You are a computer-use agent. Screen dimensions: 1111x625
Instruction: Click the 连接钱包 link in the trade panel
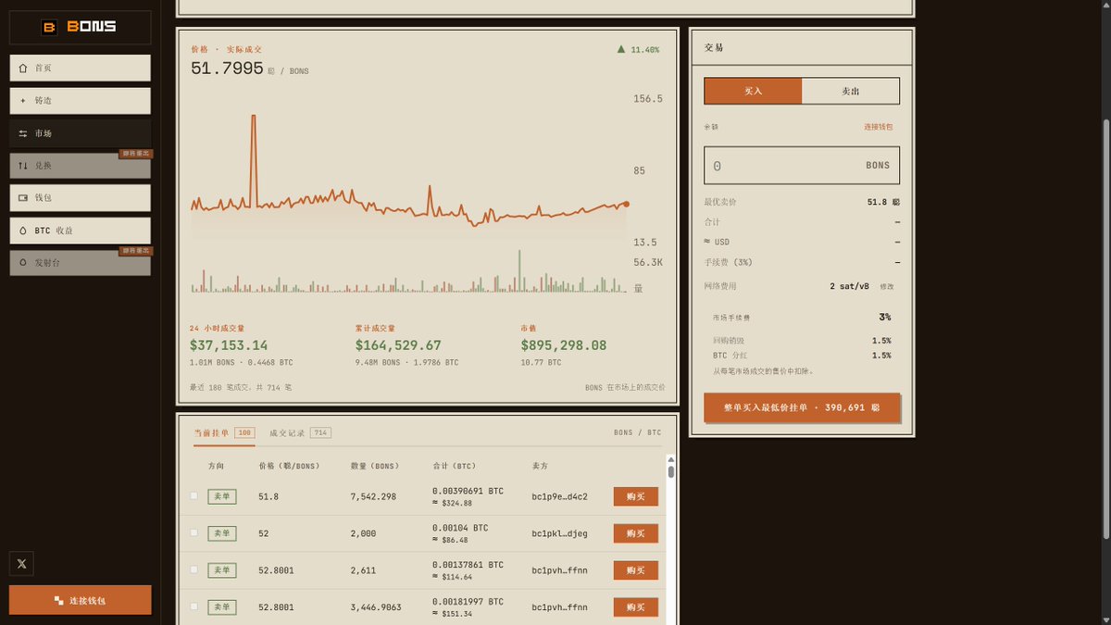coord(879,127)
